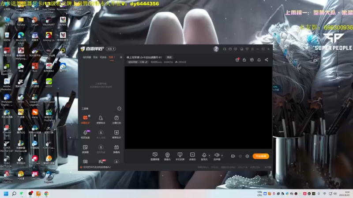353x198 pixels.
Task: Click the record video camera icon
Action: pos(233,156)
